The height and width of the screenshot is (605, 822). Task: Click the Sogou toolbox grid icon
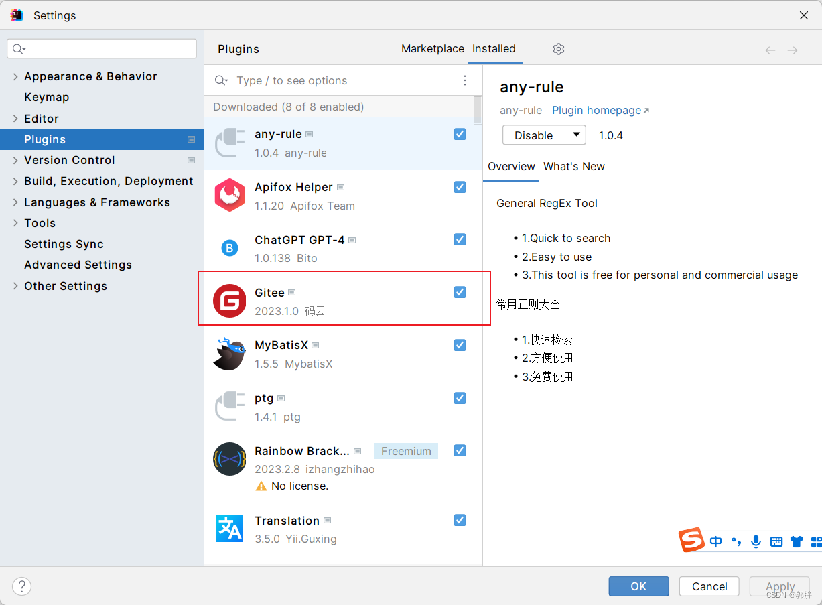coord(816,541)
